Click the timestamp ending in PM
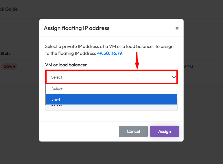The width and height of the screenshot is (223, 164). click(x=188, y=67)
